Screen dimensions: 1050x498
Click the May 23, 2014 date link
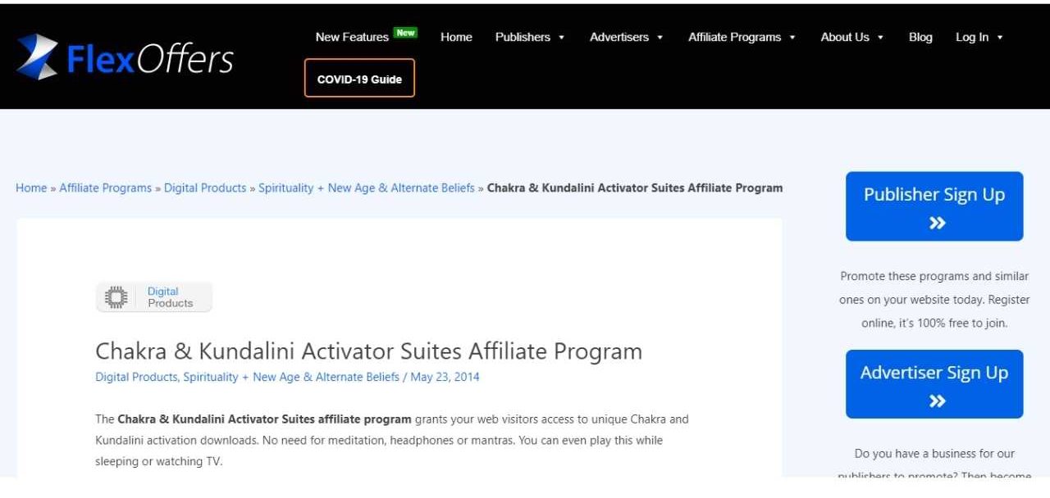(x=445, y=377)
